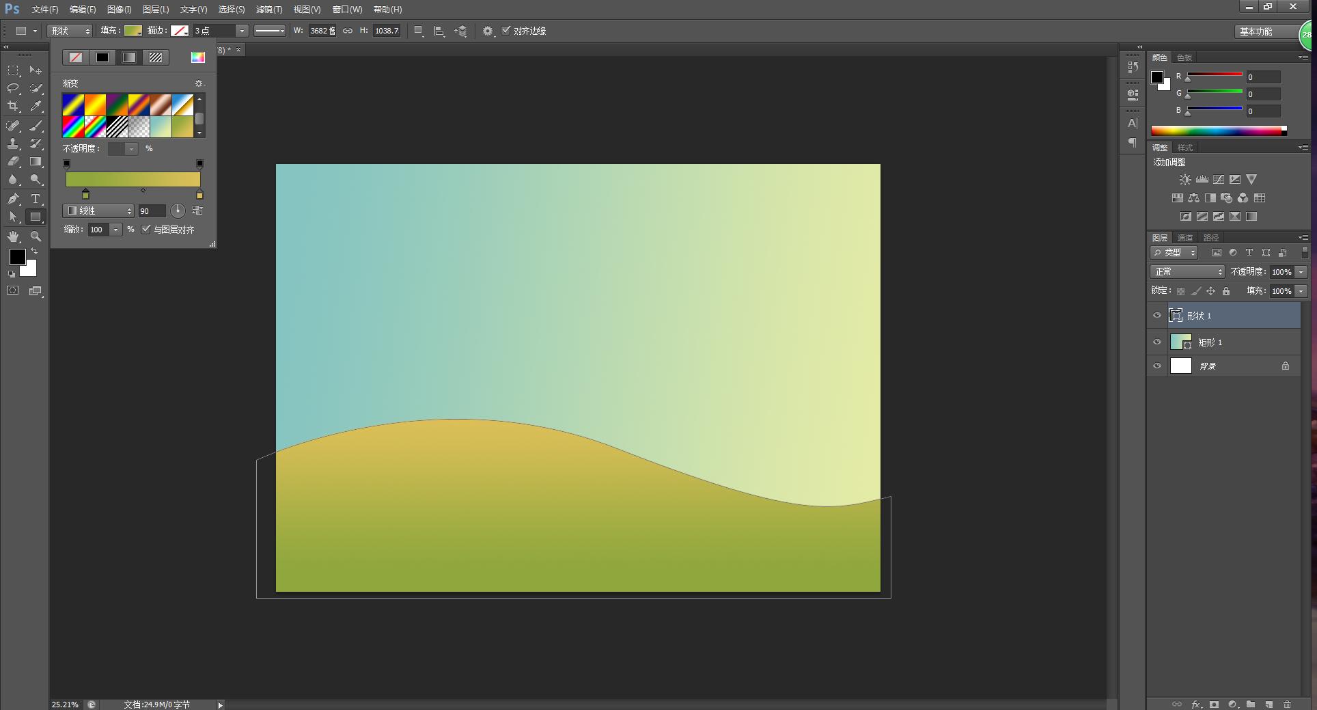Switch to the 通道 tab
The height and width of the screenshot is (710, 1317).
[1185, 238]
